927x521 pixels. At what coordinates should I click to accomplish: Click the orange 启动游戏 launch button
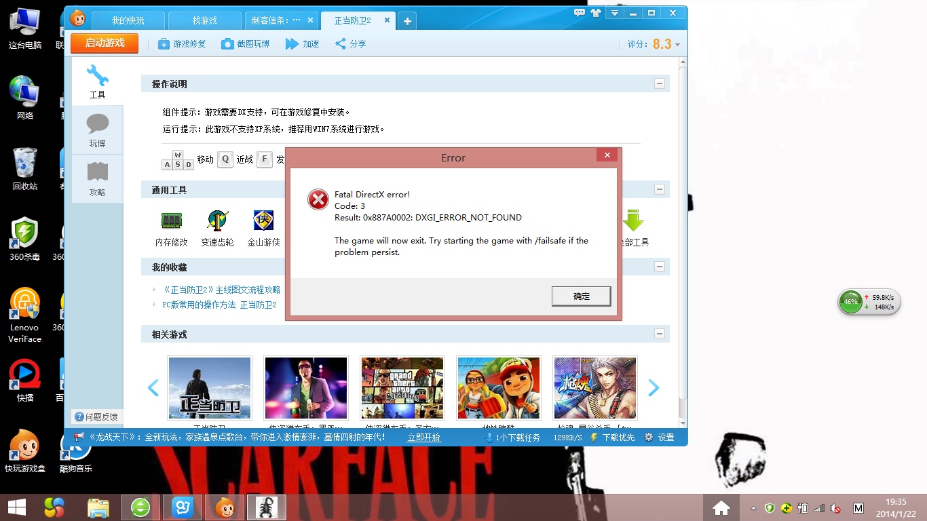click(105, 43)
